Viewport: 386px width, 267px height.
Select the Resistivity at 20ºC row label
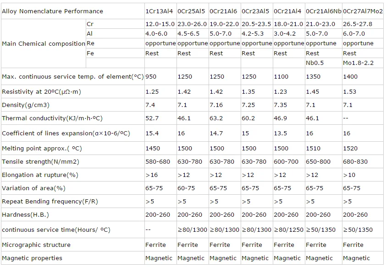(41, 92)
